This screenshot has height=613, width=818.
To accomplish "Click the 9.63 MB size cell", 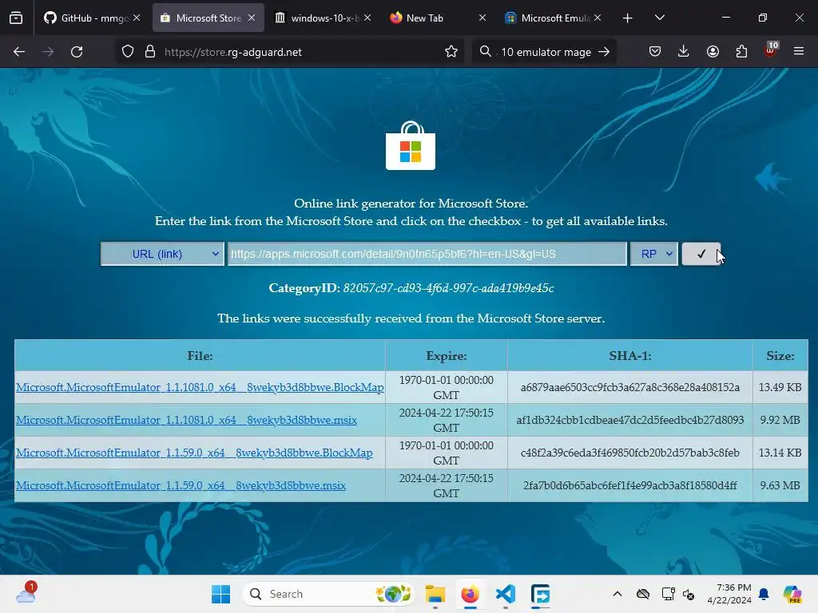I will (780, 486).
